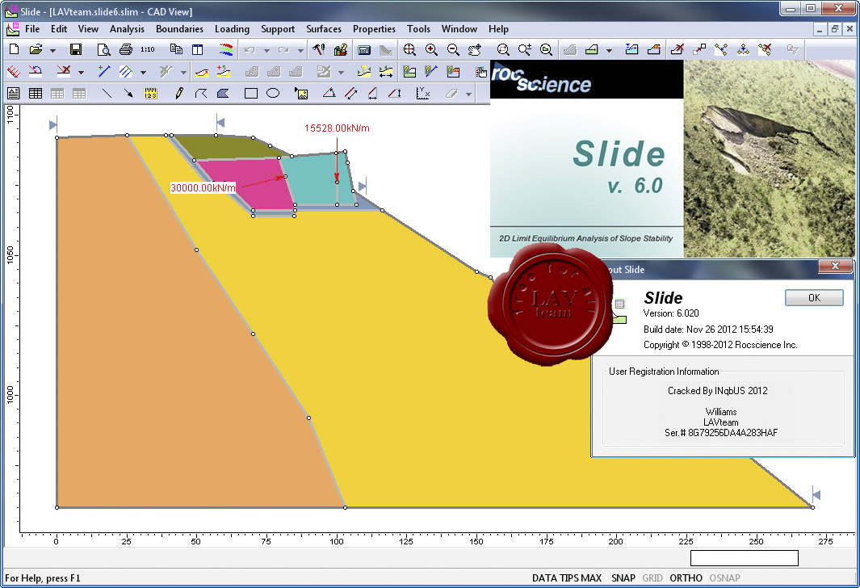Select the pencil freehand drawing tool

click(178, 94)
